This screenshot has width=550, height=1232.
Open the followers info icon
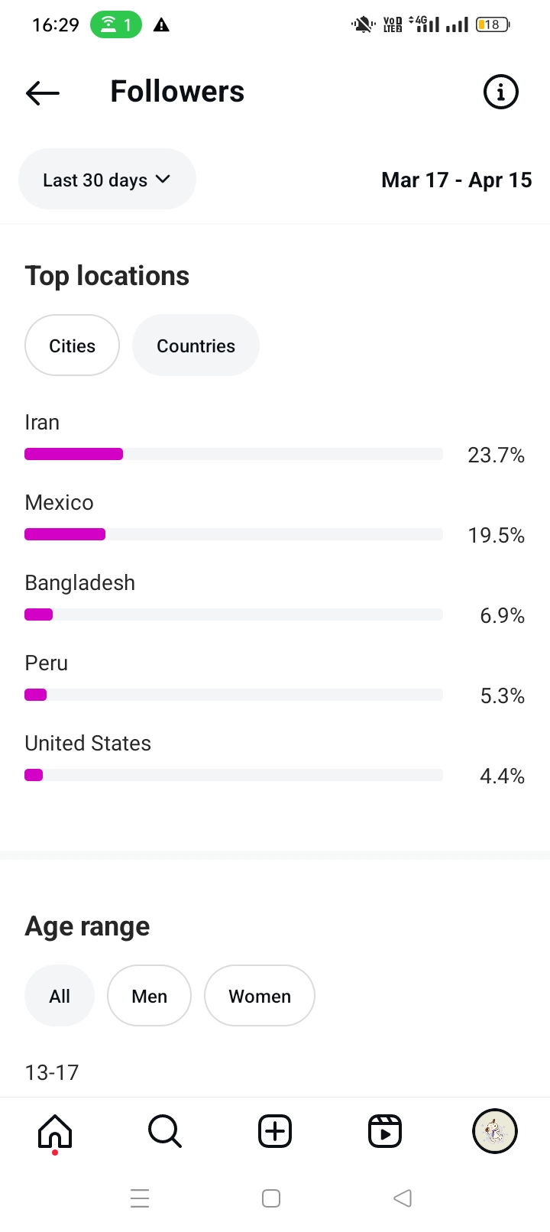(x=501, y=92)
